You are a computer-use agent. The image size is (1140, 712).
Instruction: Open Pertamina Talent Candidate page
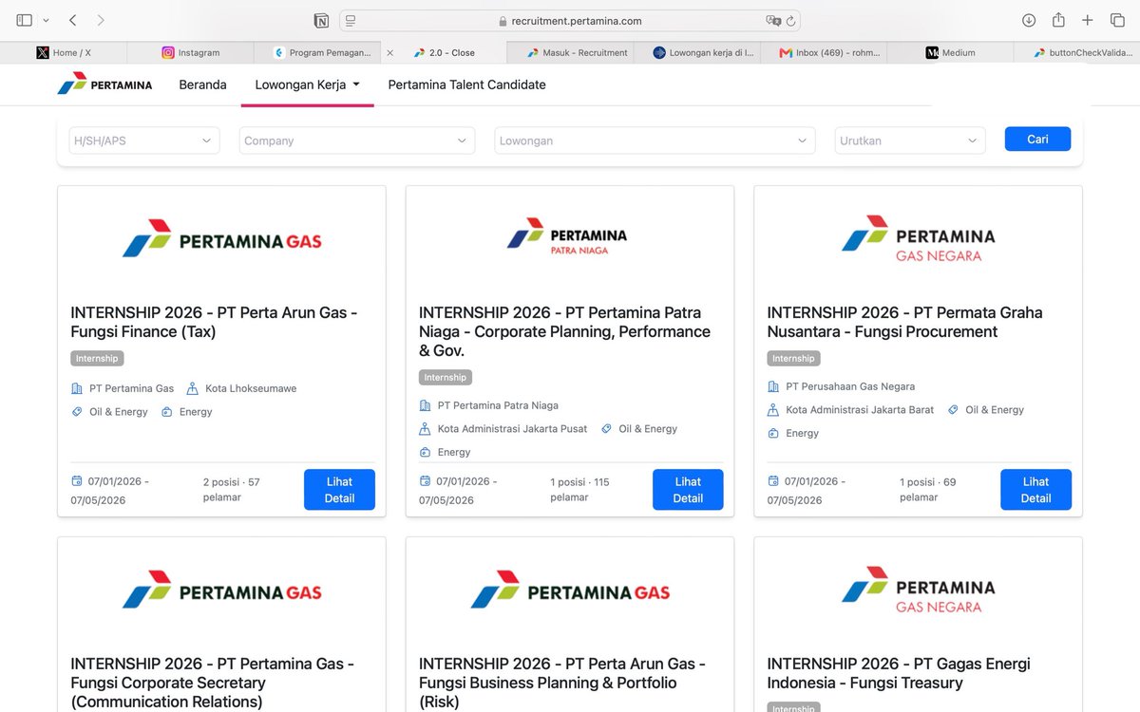click(466, 84)
